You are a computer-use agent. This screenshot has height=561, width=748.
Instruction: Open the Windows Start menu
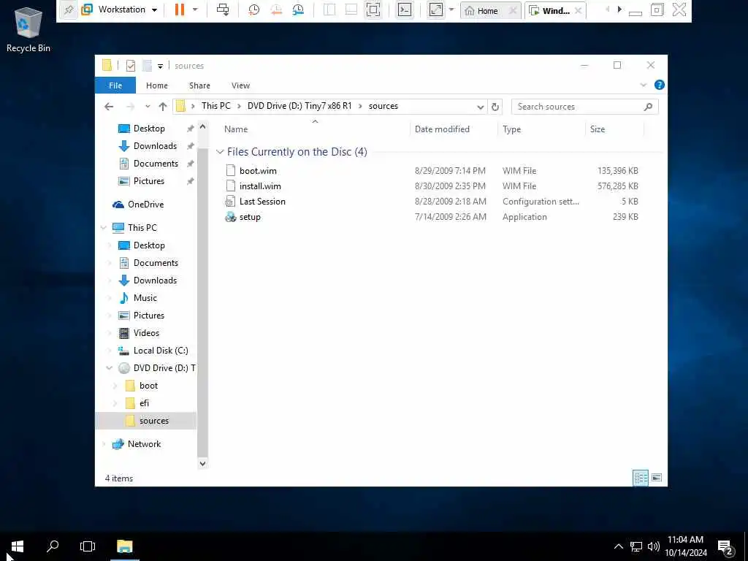click(x=18, y=546)
